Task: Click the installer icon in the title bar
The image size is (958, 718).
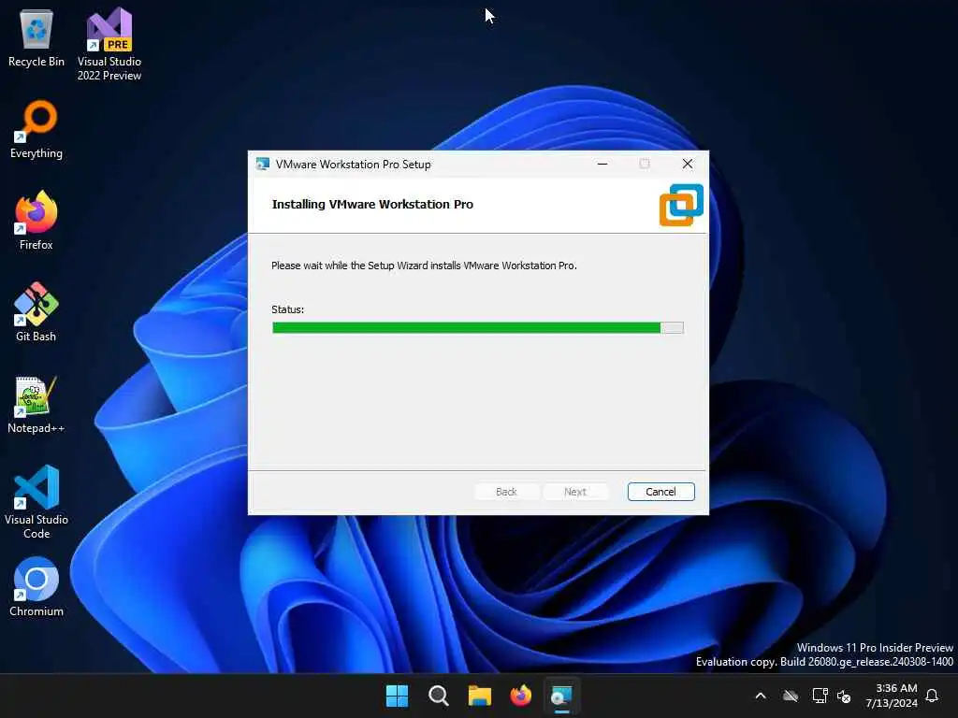Action: coord(263,165)
